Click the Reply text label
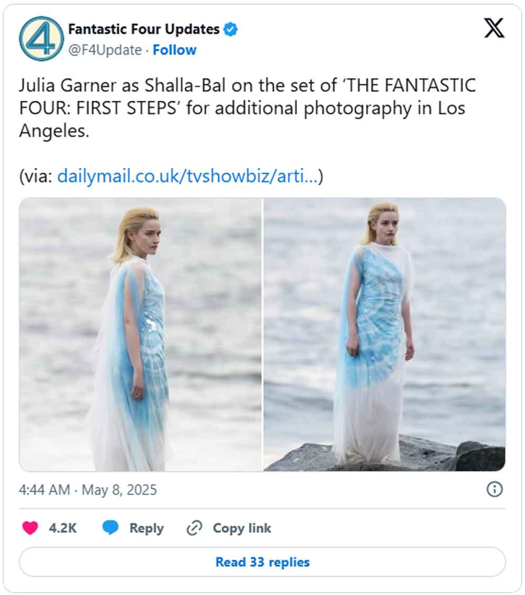 (x=146, y=528)
